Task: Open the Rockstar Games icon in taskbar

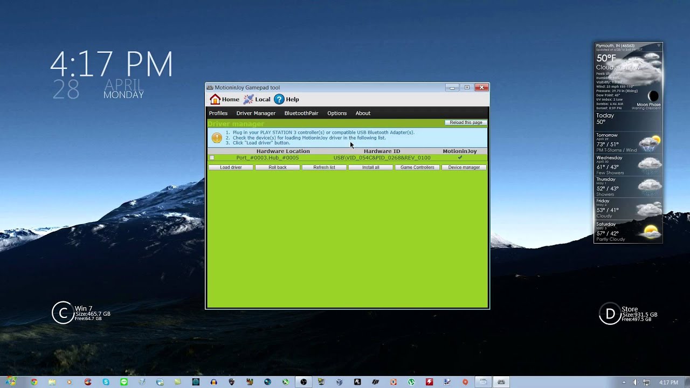Action: coord(357,382)
